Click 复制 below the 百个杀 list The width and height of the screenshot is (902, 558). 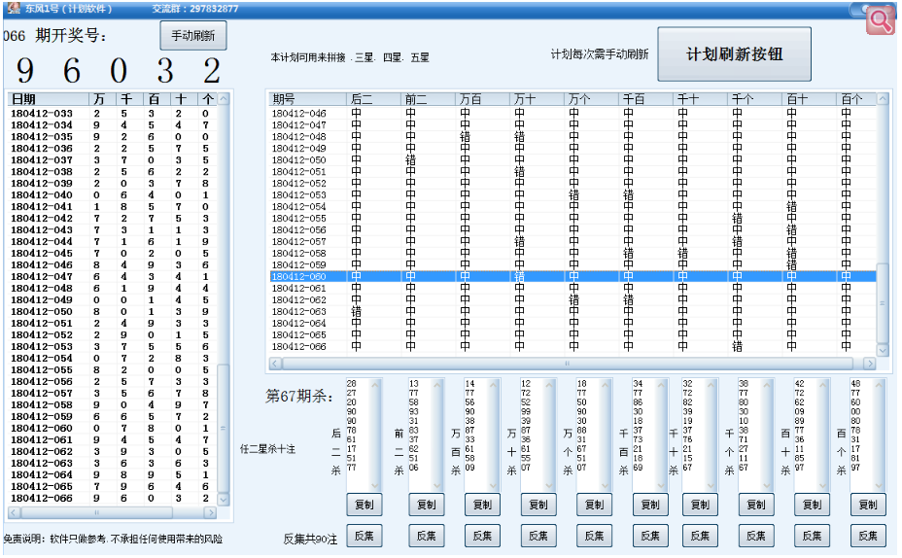click(868, 506)
